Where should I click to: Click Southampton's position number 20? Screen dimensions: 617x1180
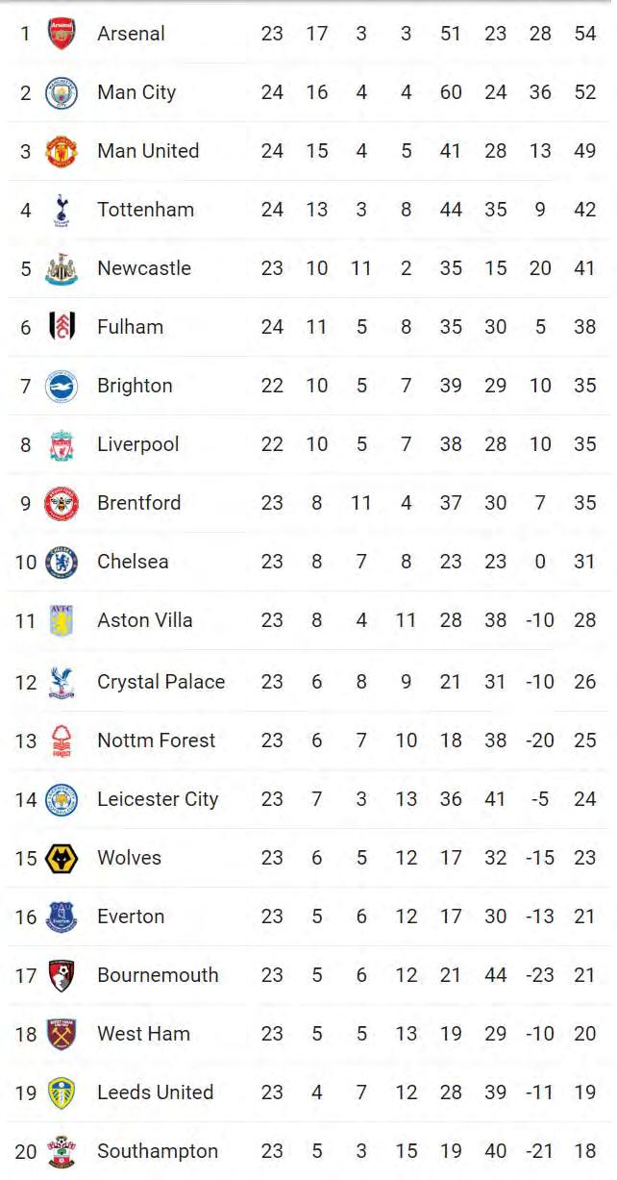coord(26,1151)
